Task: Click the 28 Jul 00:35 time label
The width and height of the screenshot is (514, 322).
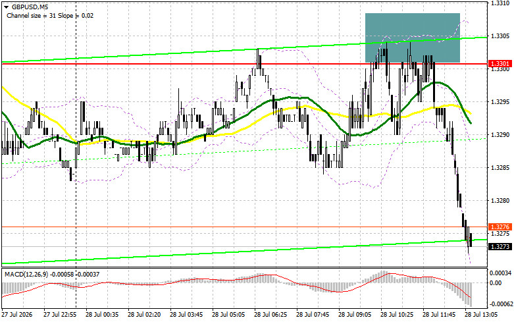Action: (102, 315)
